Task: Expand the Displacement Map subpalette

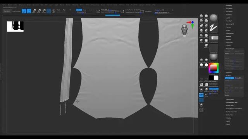Action: (231, 103)
